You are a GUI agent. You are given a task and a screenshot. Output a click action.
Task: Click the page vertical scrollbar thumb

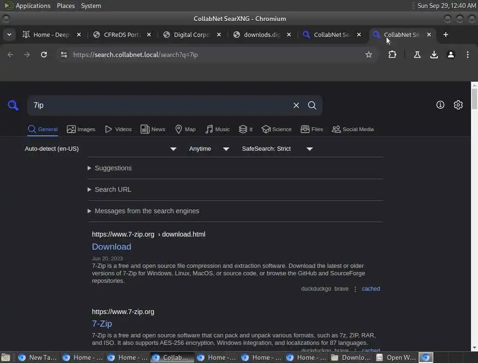474,98
